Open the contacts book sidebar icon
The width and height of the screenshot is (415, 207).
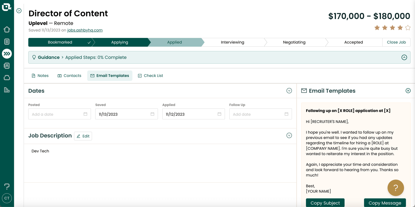(7, 66)
